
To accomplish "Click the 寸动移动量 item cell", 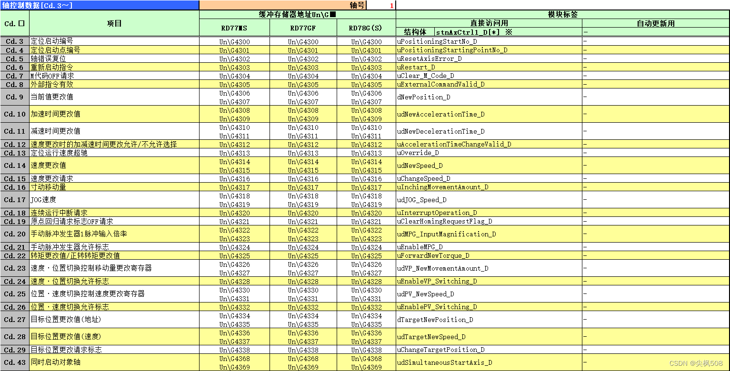I will point(114,187).
